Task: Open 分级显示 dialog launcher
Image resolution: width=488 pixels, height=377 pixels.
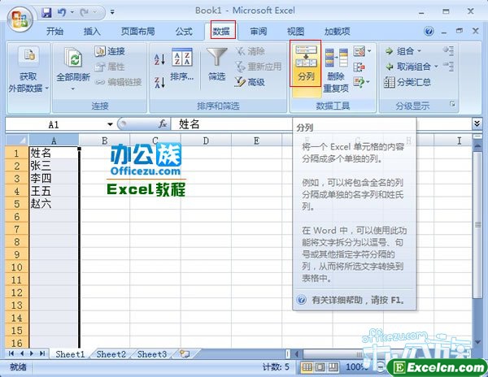Action: (x=452, y=104)
